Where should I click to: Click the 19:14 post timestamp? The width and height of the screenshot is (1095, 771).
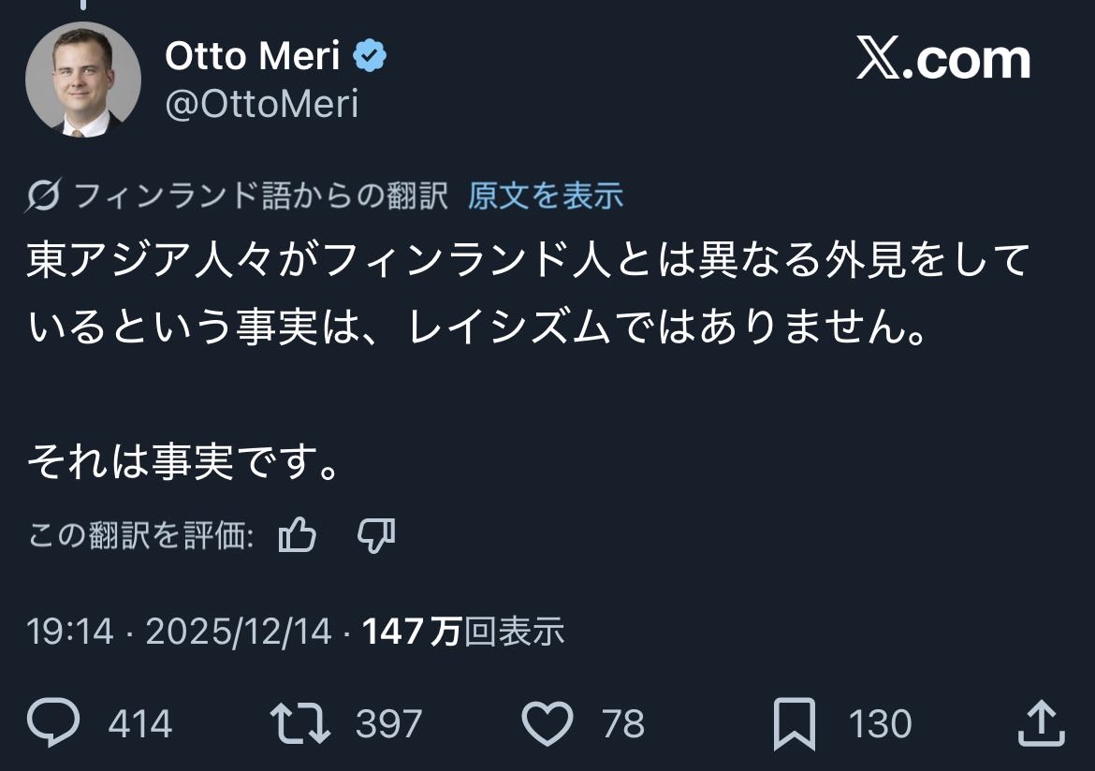pos(70,633)
